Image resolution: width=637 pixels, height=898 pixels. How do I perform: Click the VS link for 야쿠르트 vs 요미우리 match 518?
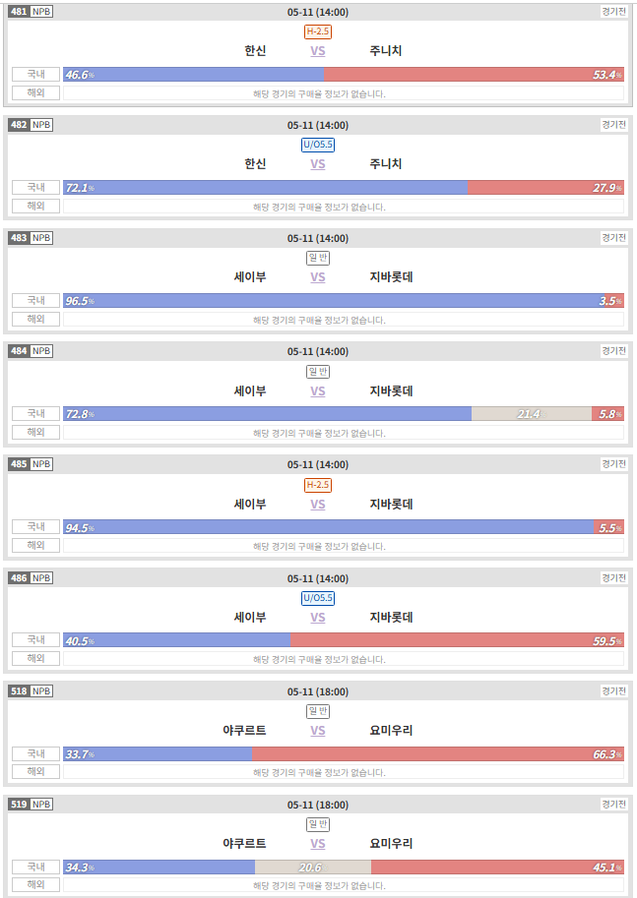[318, 731]
